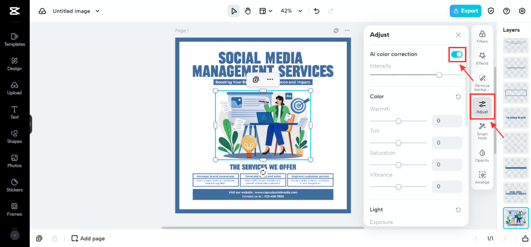Toggle AI color correction switch
Screen dimensions: 531x247
(457, 54)
